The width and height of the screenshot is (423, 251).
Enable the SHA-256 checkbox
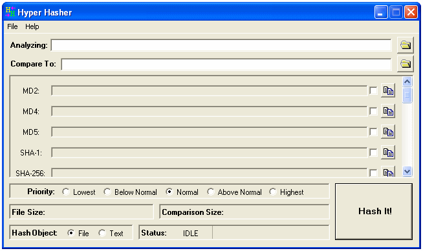(x=373, y=173)
